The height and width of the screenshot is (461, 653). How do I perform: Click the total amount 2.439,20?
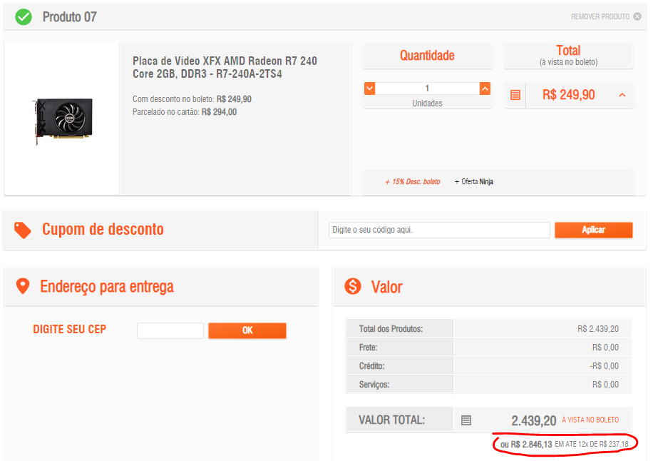(x=533, y=420)
